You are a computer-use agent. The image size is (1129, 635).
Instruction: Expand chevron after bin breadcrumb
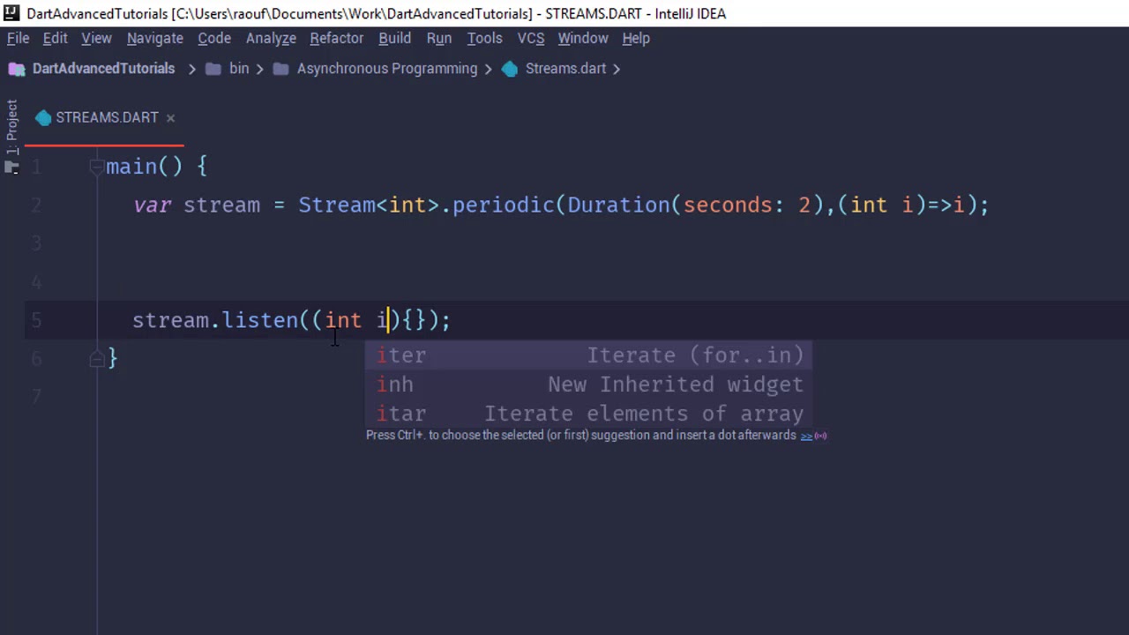point(260,69)
